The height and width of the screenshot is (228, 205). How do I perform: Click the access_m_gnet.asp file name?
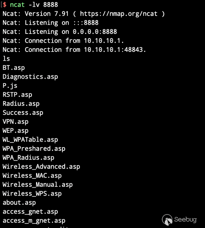pos(34,221)
